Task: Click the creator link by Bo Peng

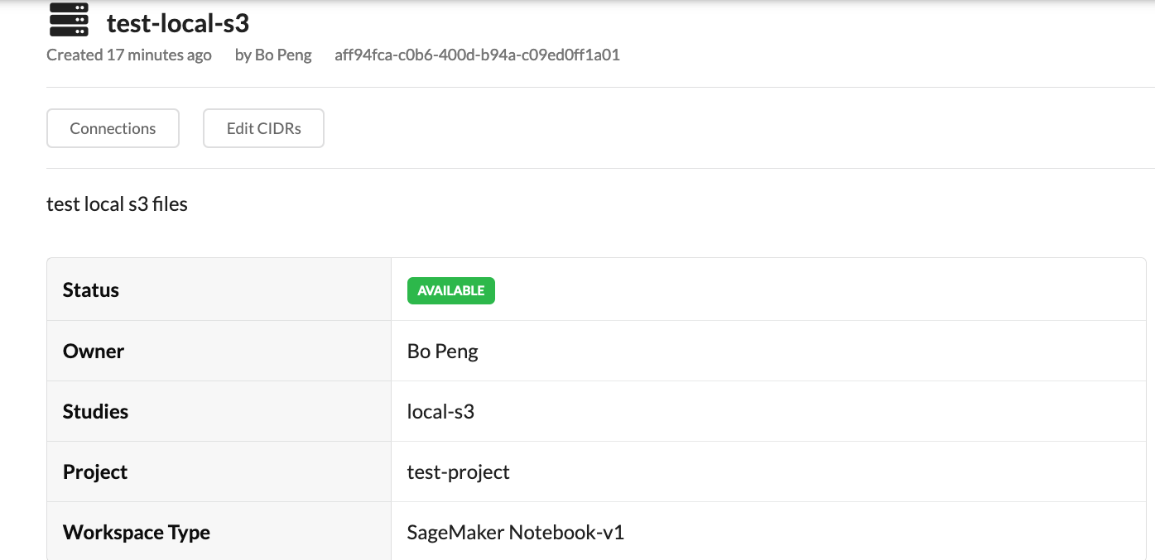Action: tap(274, 55)
